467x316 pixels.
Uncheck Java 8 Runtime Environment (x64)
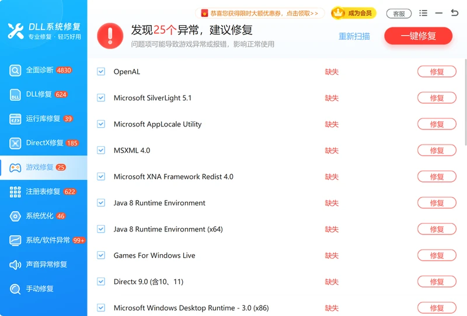pos(101,229)
